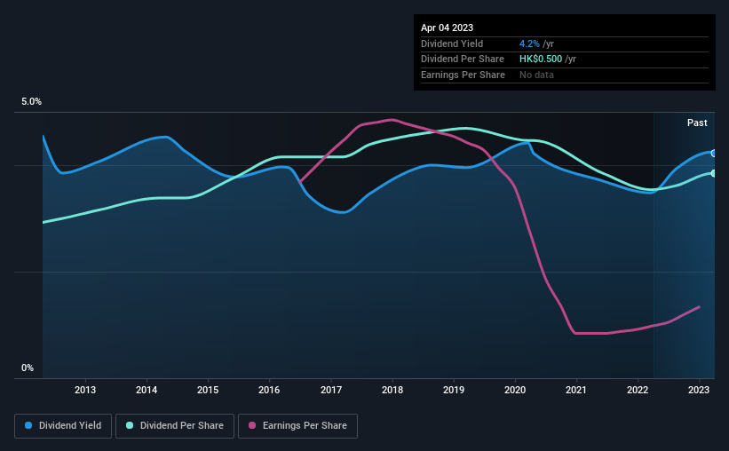
Task: Click the Apr 04 2023 tooltip date
Action: point(448,28)
